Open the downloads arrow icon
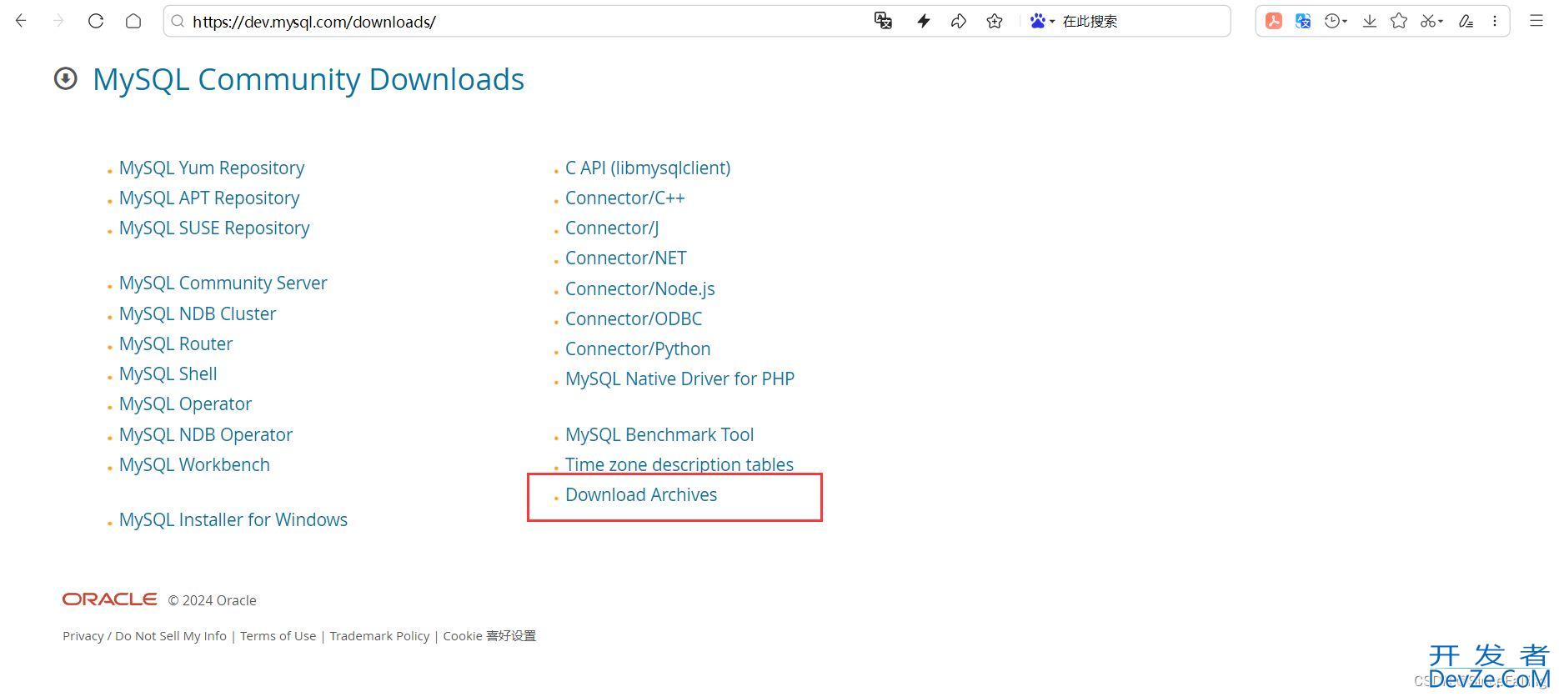The height and width of the screenshot is (697, 1559). (1369, 21)
